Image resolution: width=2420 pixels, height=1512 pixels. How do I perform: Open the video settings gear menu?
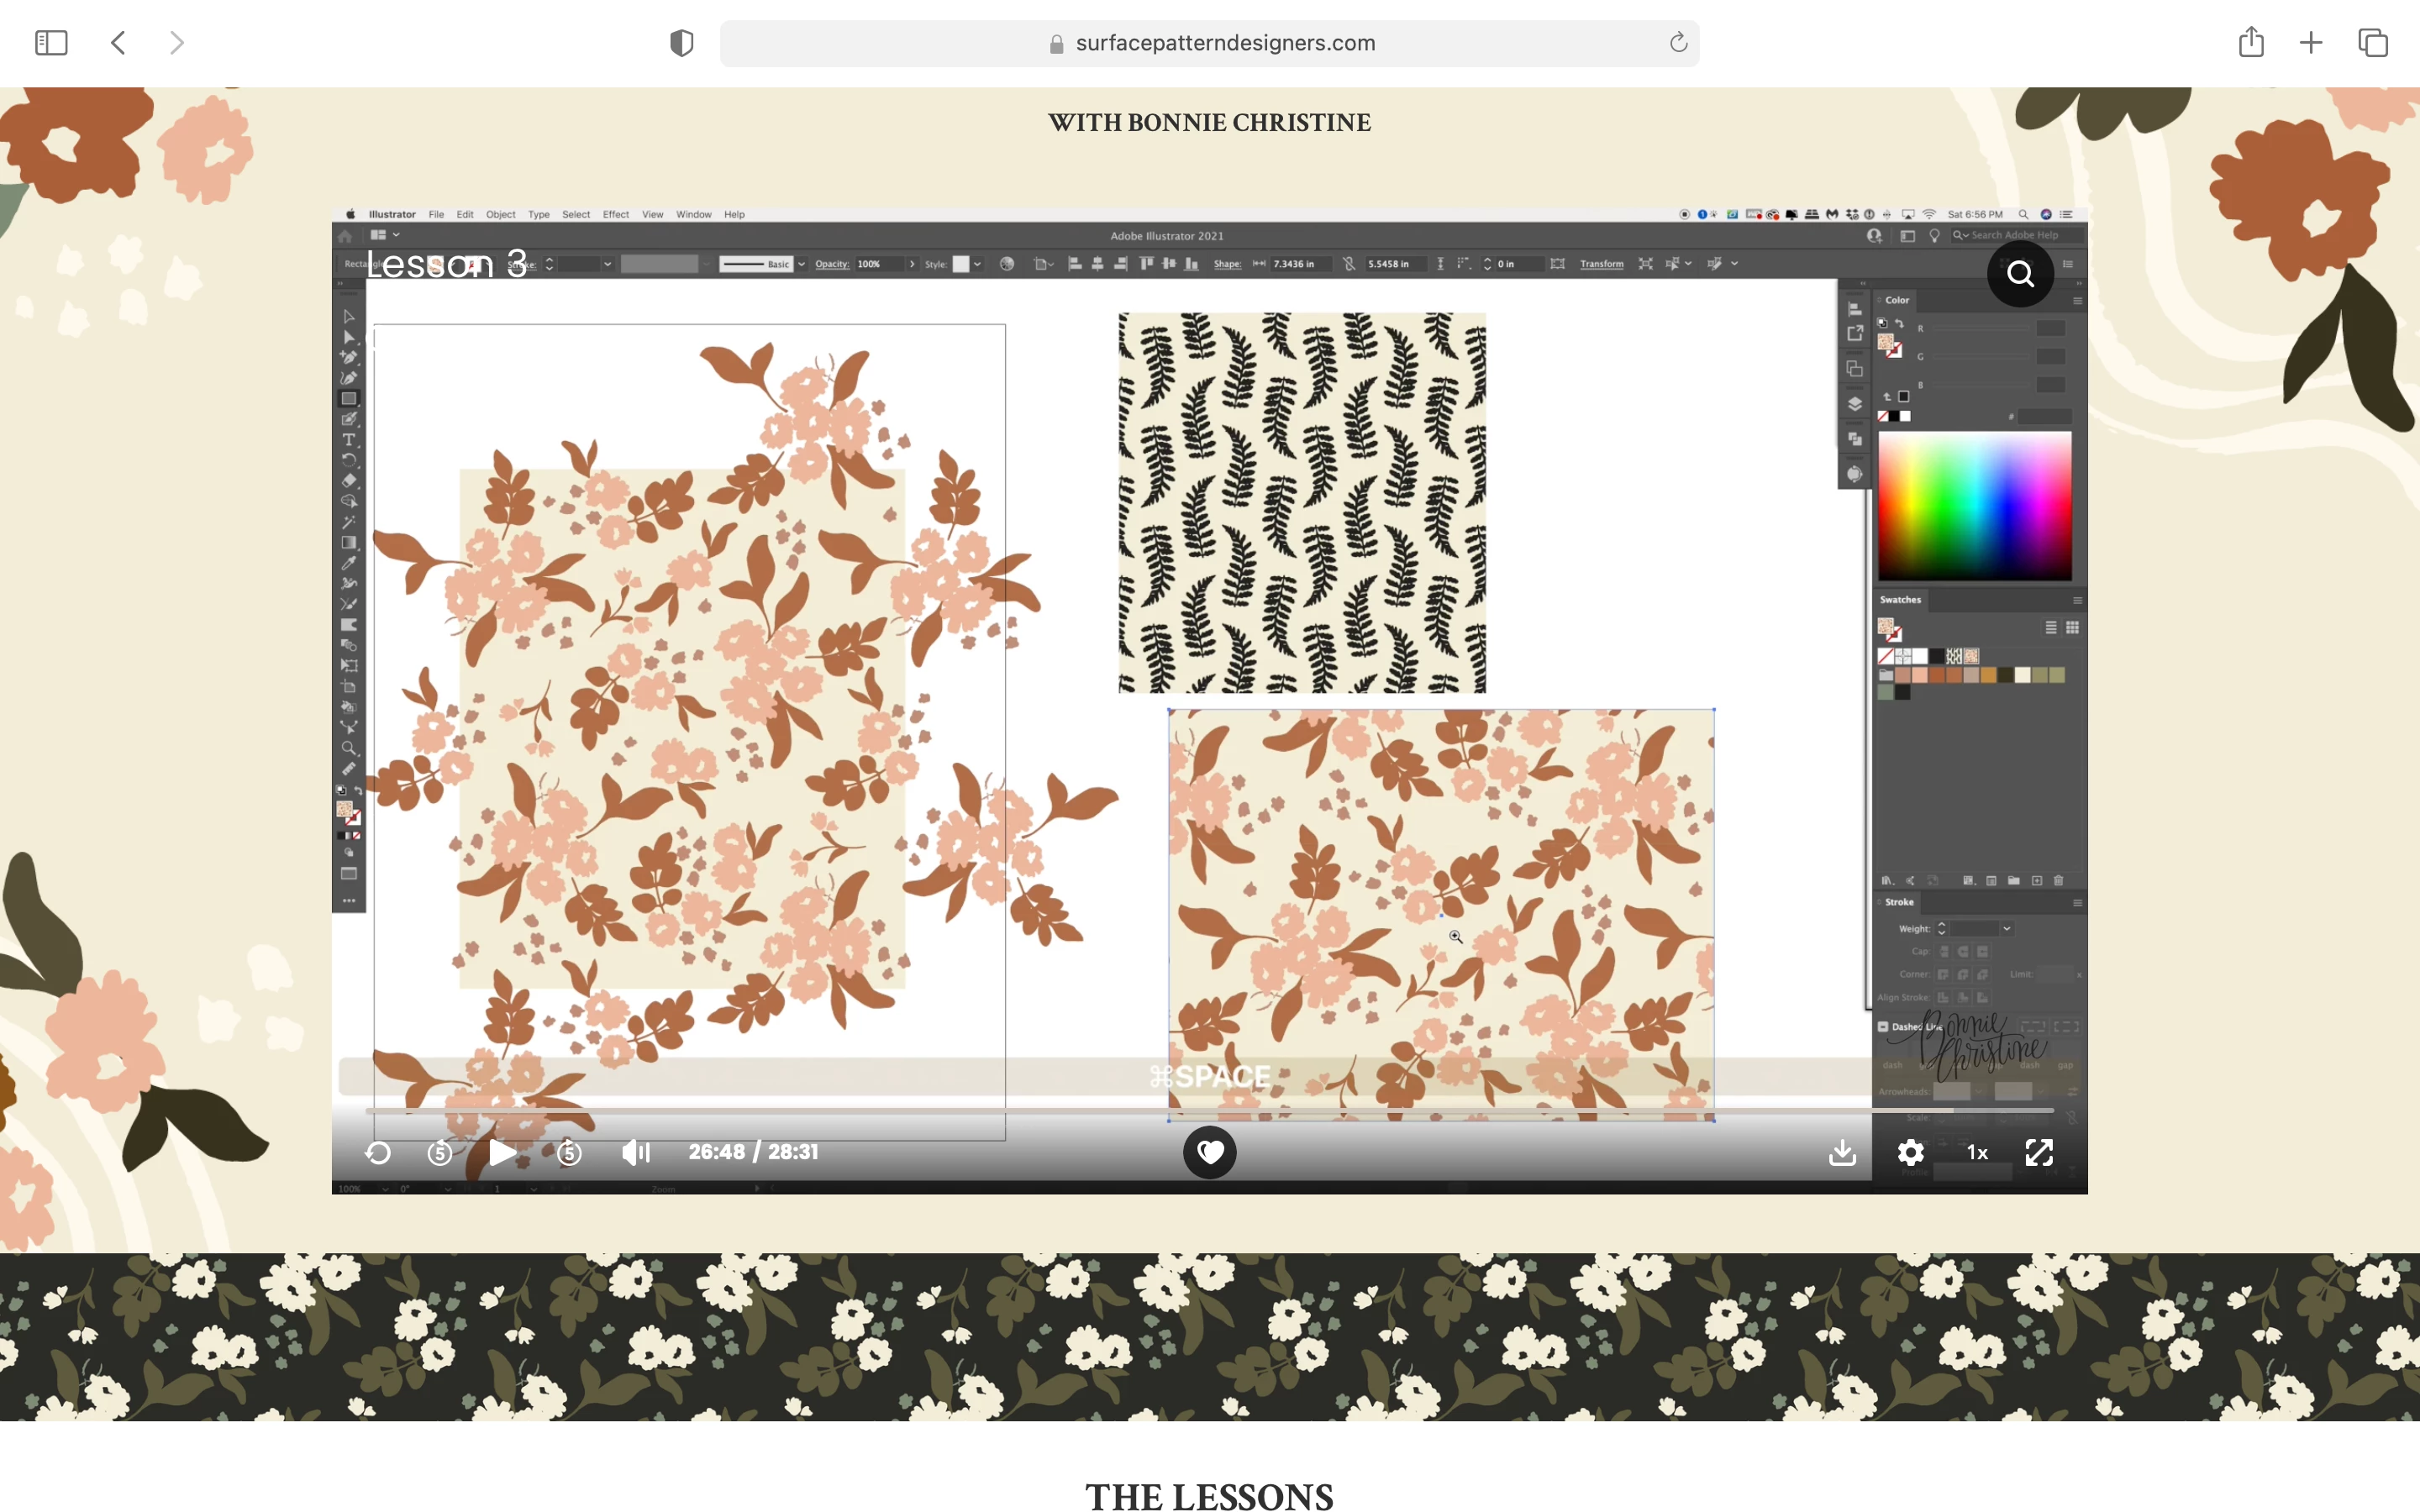pyautogui.click(x=1910, y=1153)
